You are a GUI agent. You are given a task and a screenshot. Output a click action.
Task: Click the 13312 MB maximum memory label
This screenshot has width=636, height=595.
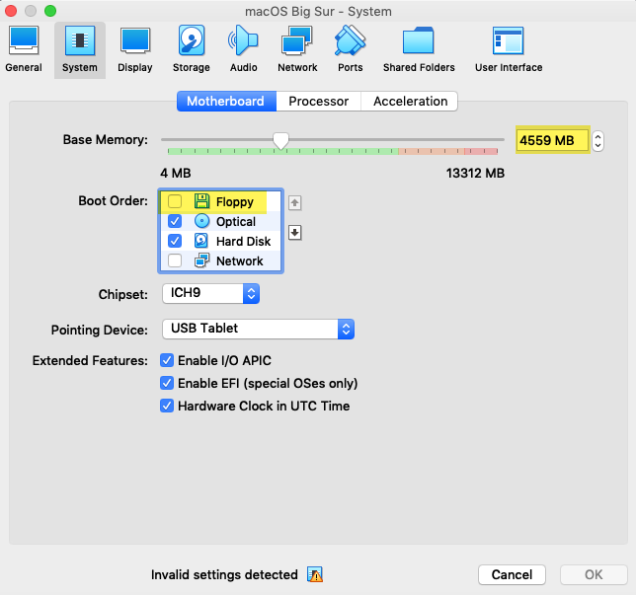point(475,173)
